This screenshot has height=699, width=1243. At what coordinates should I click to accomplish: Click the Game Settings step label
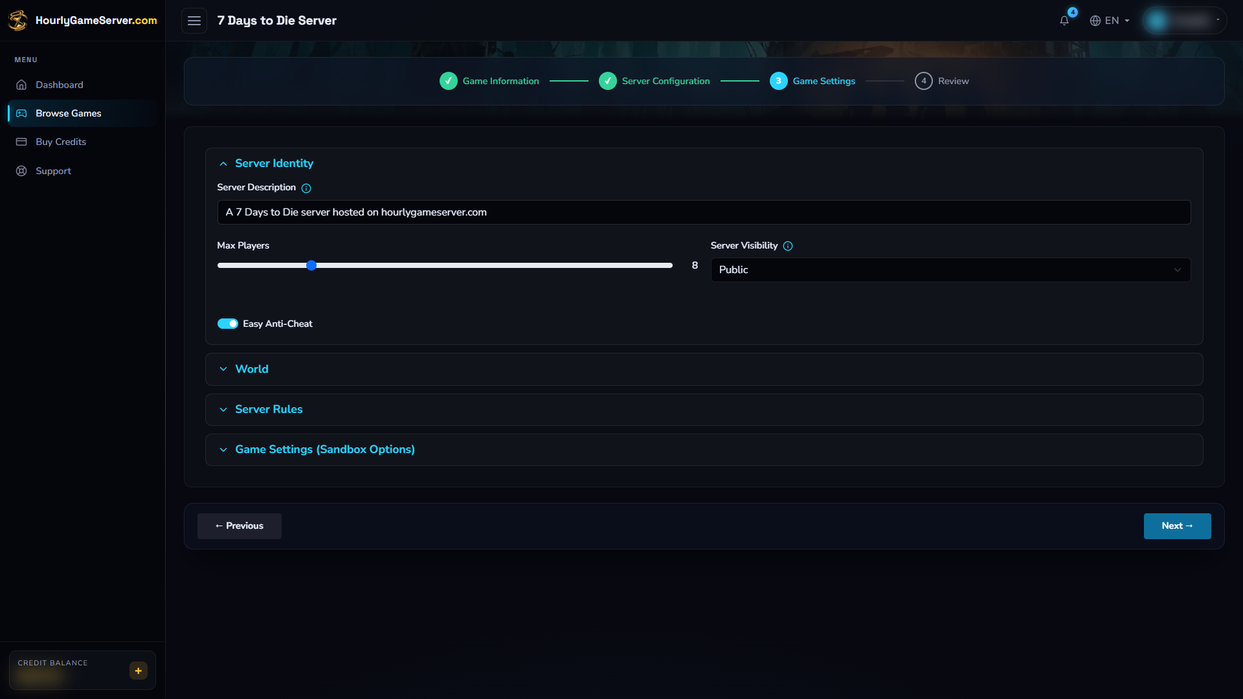824,81
